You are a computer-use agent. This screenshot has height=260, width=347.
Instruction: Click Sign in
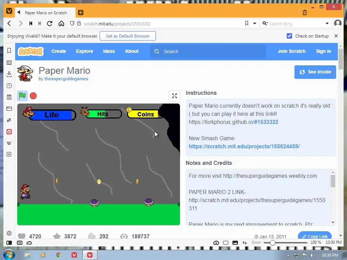(x=323, y=51)
